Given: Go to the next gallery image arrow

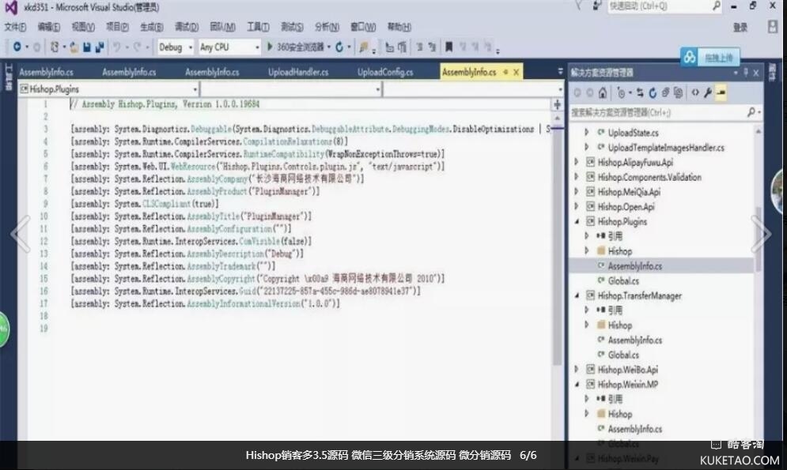Looking at the screenshot, I should coord(761,234).
